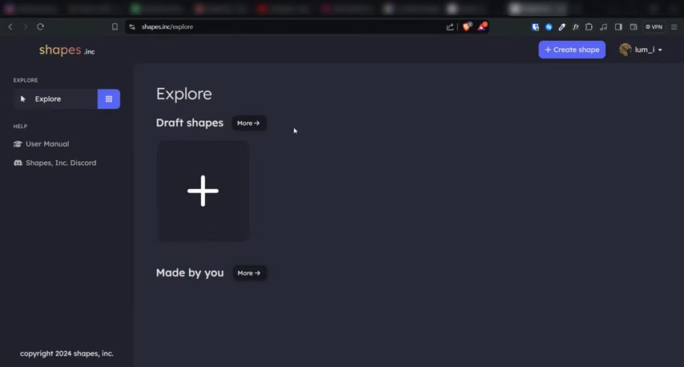Click the Create shape button
The width and height of the screenshot is (684, 367).
click(x=572, y=50)
